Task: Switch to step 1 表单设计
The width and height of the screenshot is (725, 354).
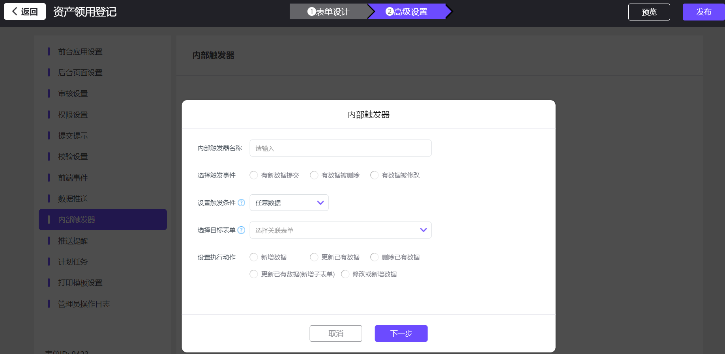Action: (x=328, y=11)
